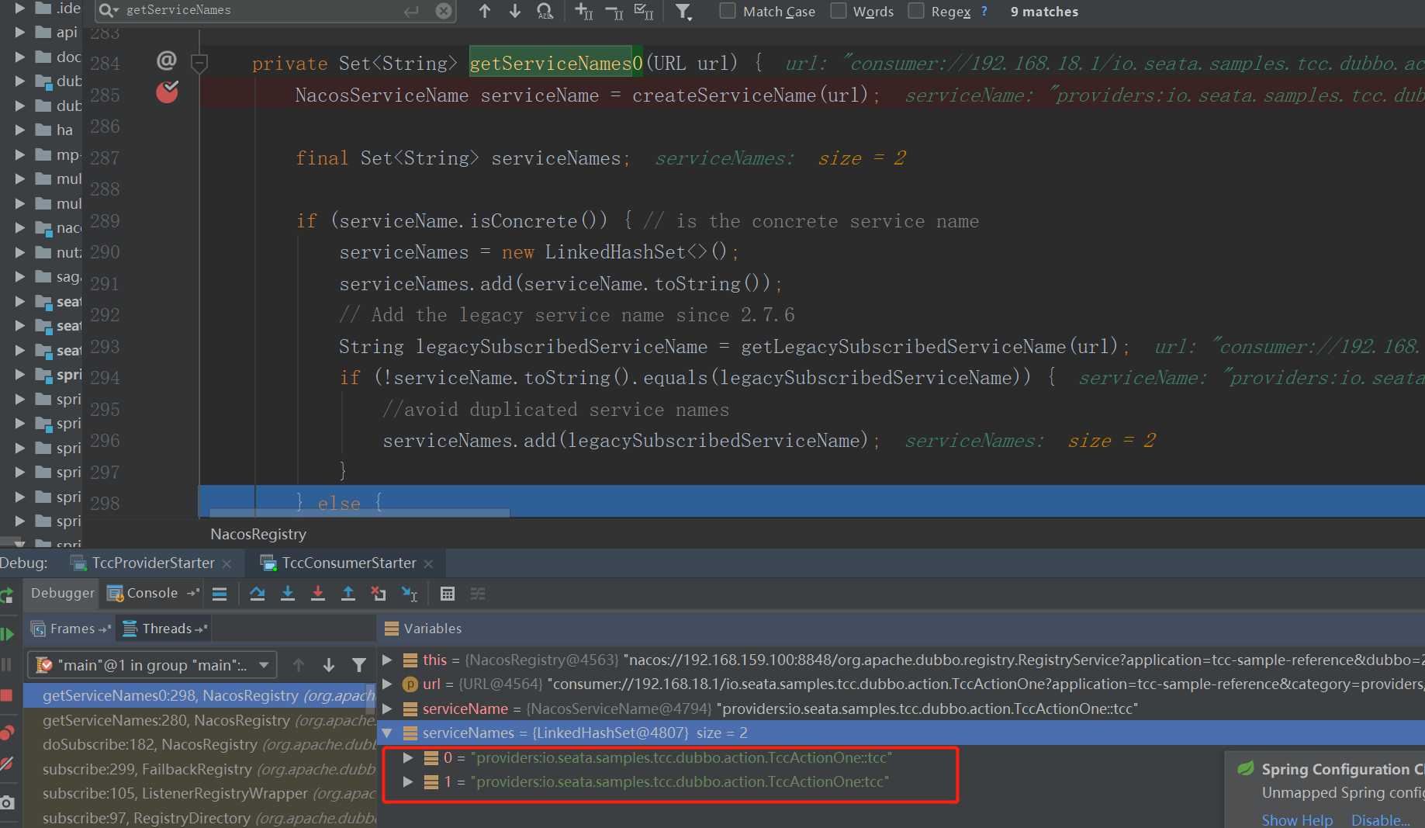Click thread dump camera icon
1425x828 pixels.
[7, 802]
